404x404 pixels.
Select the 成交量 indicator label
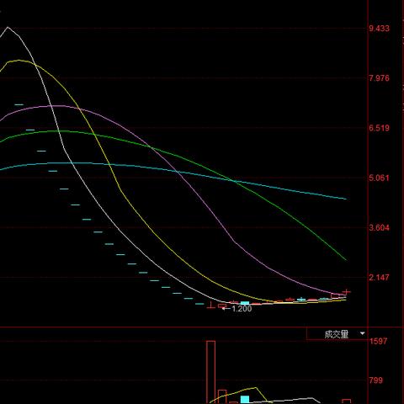[337, 334]
